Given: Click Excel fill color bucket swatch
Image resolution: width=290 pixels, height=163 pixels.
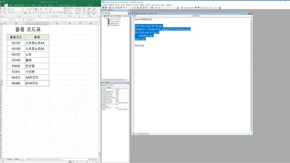Looking at the screenshot, I should click(x=22, y=13).
